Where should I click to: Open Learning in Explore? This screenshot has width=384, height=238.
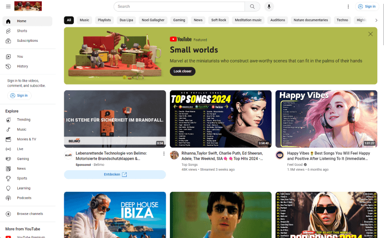click(x=27, y=188)
